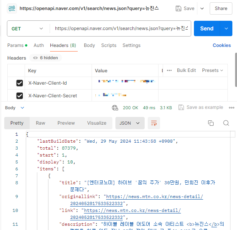
Task: Open response more options ellipsis
Action: point(231,108)
